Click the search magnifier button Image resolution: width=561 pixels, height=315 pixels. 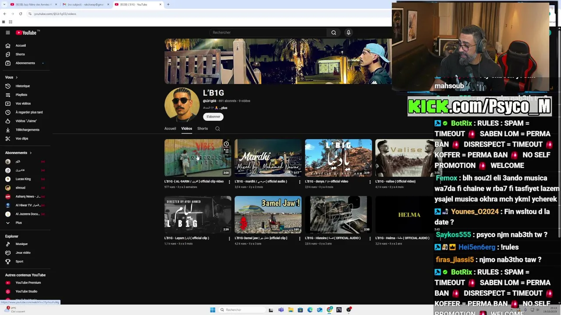(334, 32)
